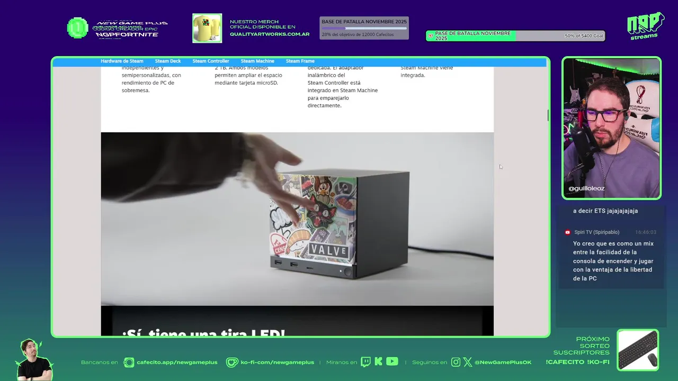Click the Kick icon

pyautogui.click(x=378, y=362)
